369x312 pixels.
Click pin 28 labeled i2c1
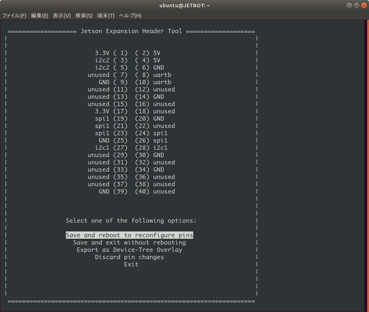(x=151, y=148)
